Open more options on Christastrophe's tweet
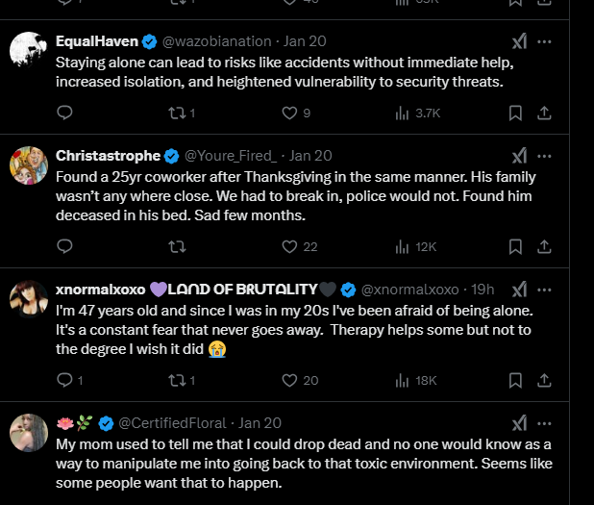594x505 pixels. [545, 155]
